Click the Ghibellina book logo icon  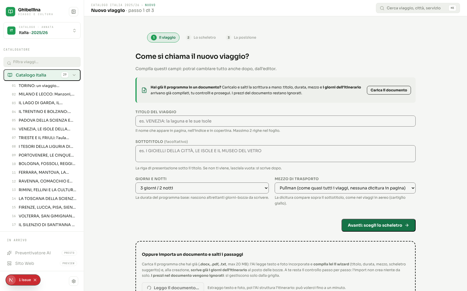(11, 12)
